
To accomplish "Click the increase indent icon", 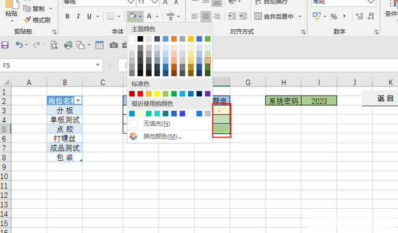I will tap(243, 16).
